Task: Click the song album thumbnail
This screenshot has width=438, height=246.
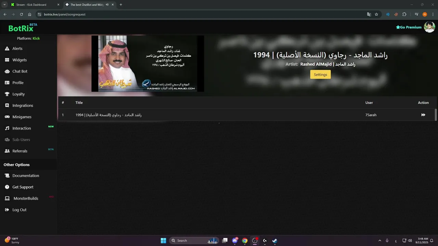Action: pyautogui.click(x=148, y=64)
